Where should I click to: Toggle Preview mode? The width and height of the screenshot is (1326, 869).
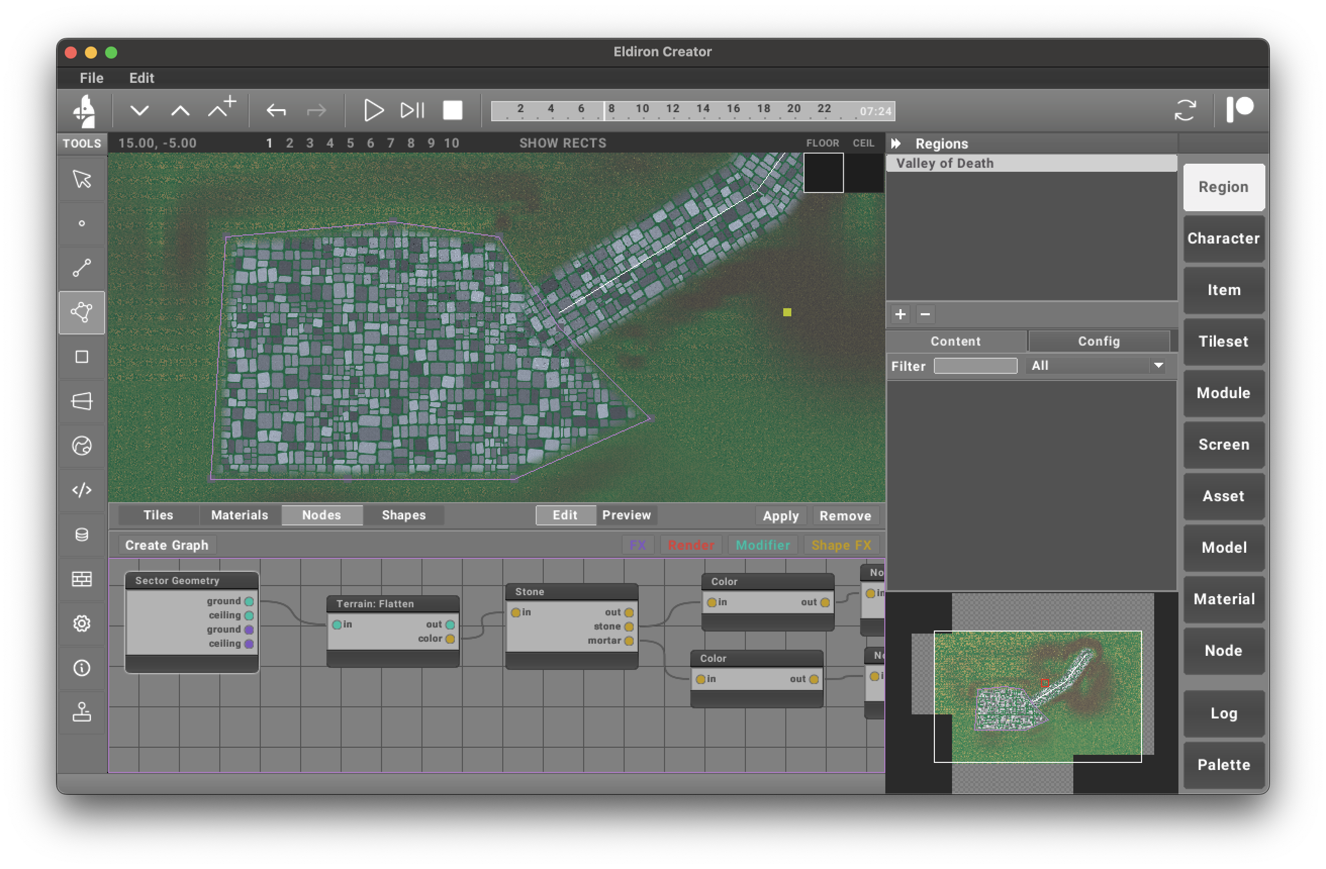626,515
